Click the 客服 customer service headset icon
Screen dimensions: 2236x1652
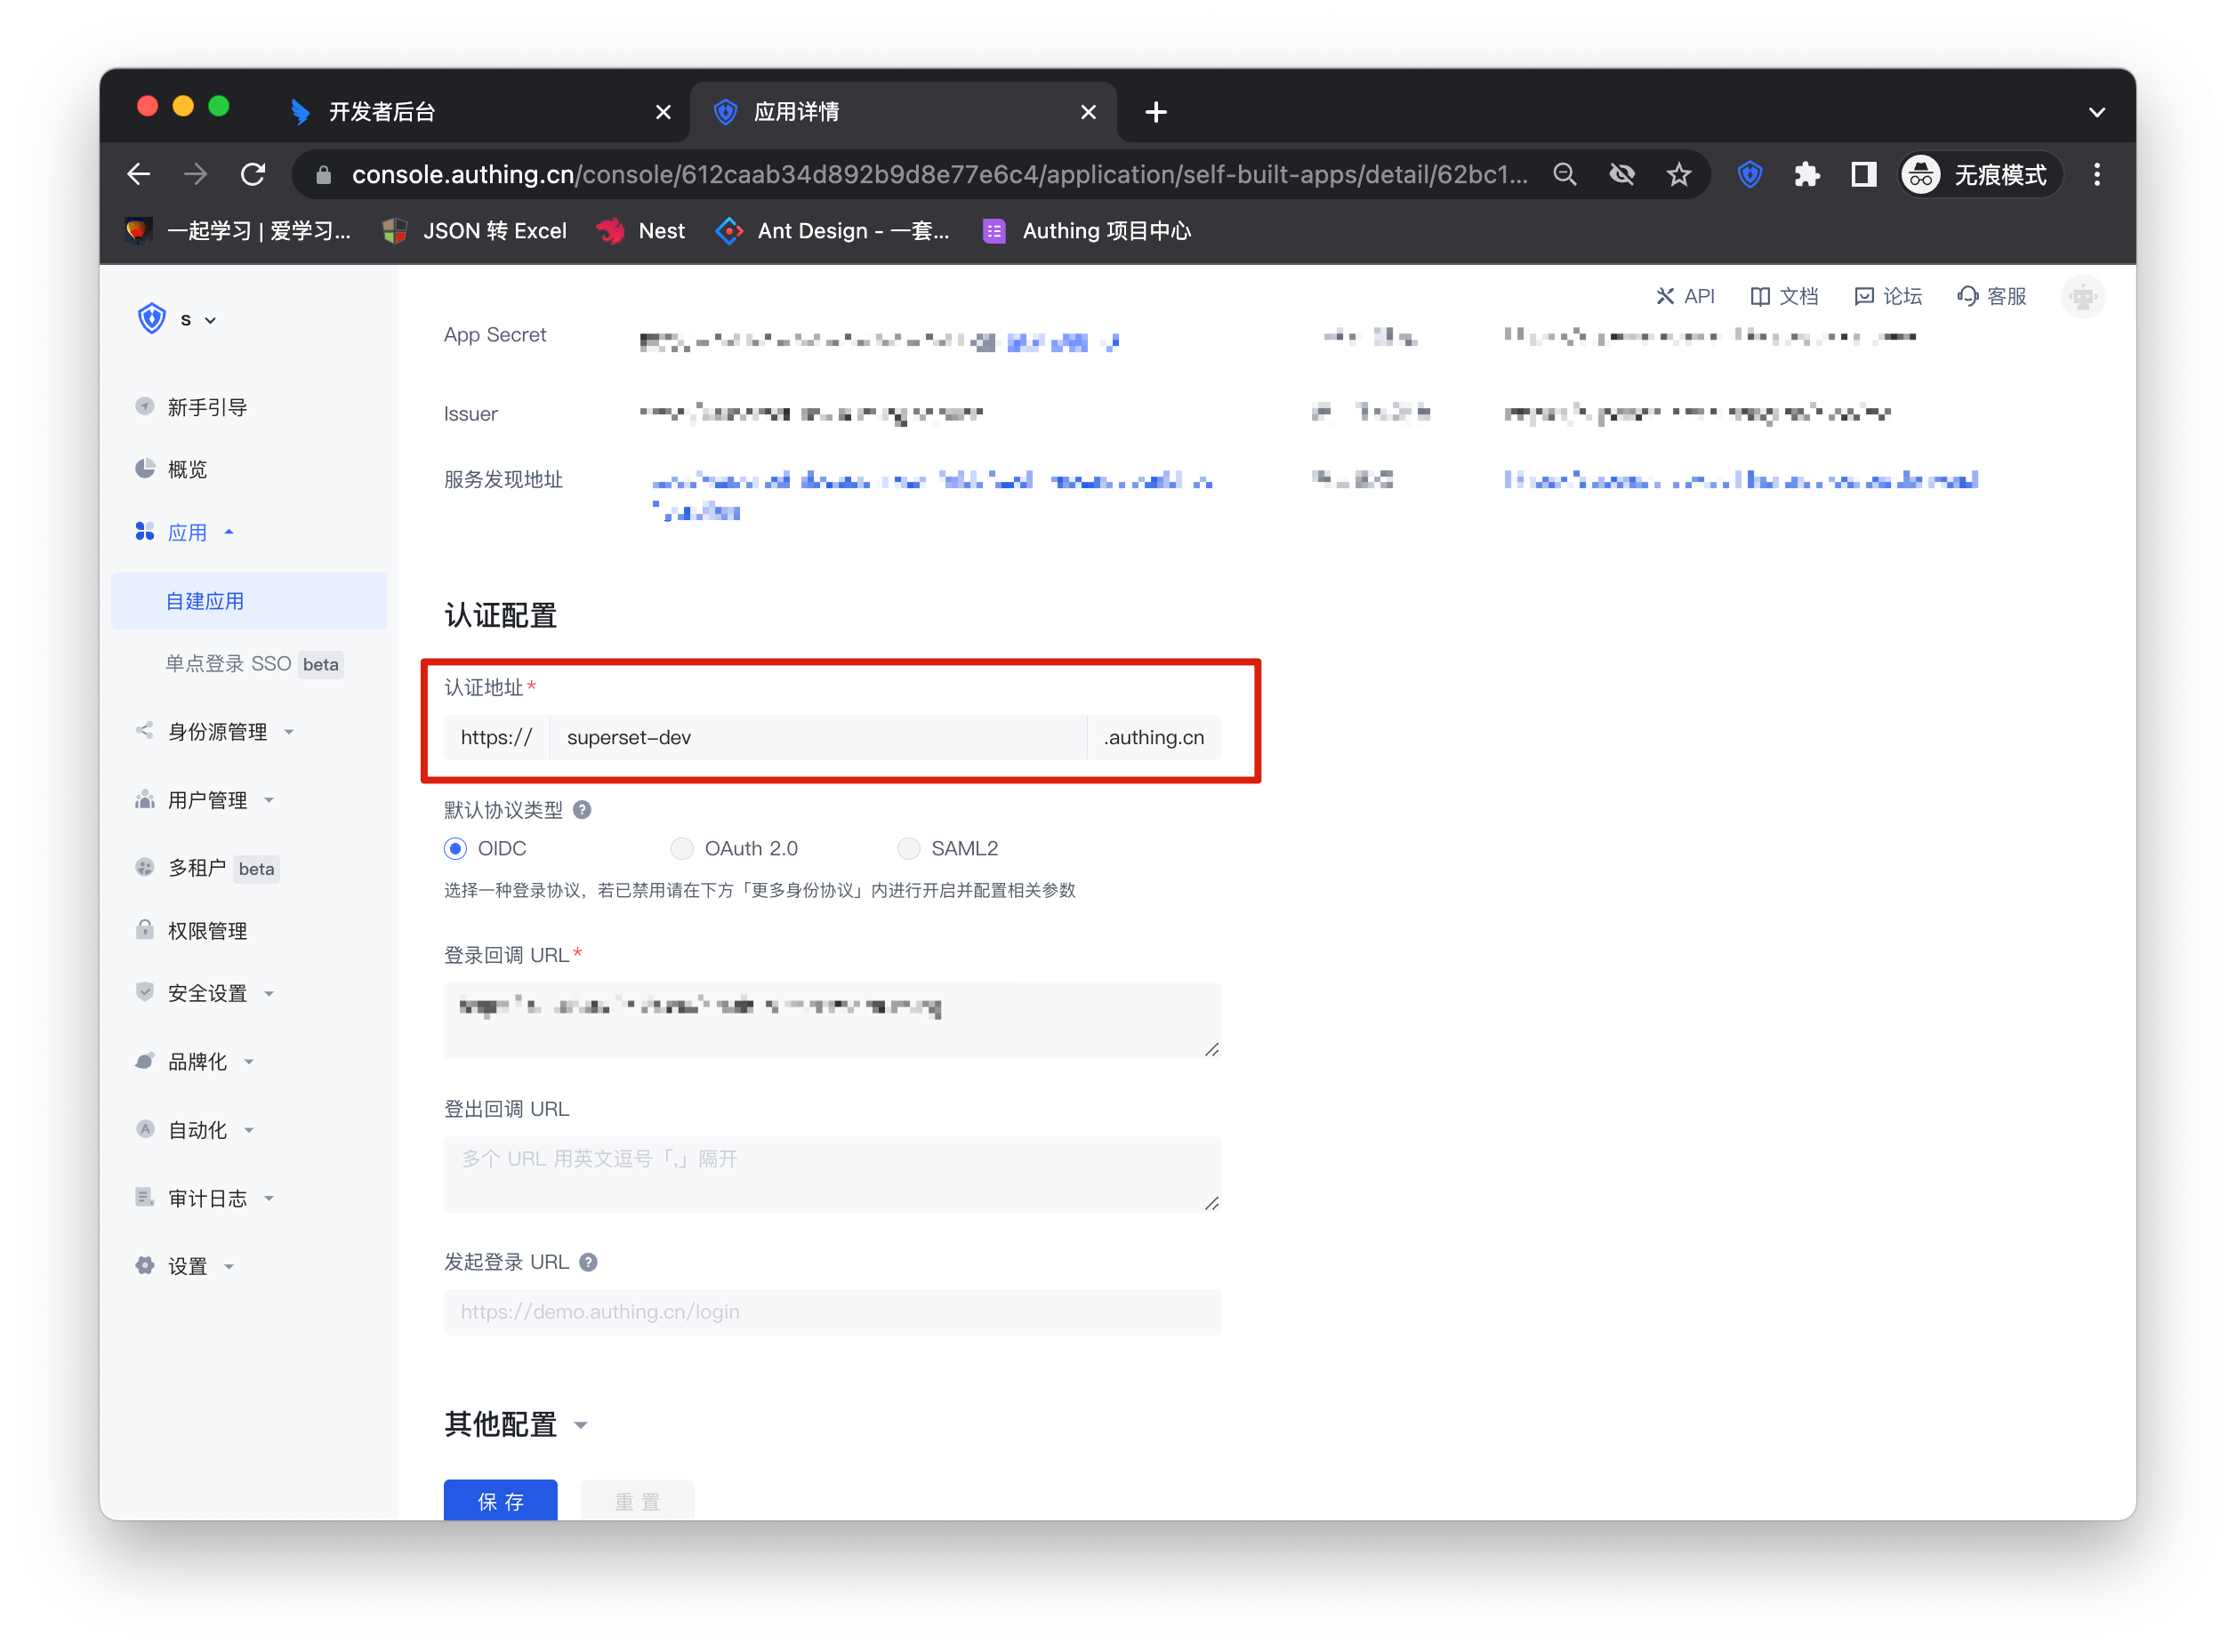[x=1967, y=296]
